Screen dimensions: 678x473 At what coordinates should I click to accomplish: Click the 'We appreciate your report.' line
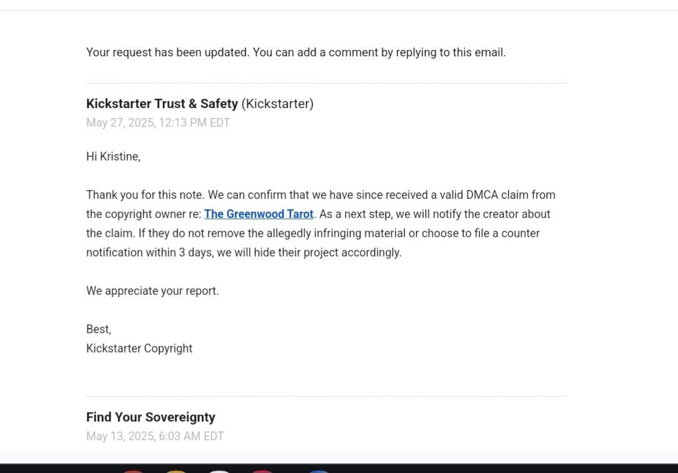152,291
